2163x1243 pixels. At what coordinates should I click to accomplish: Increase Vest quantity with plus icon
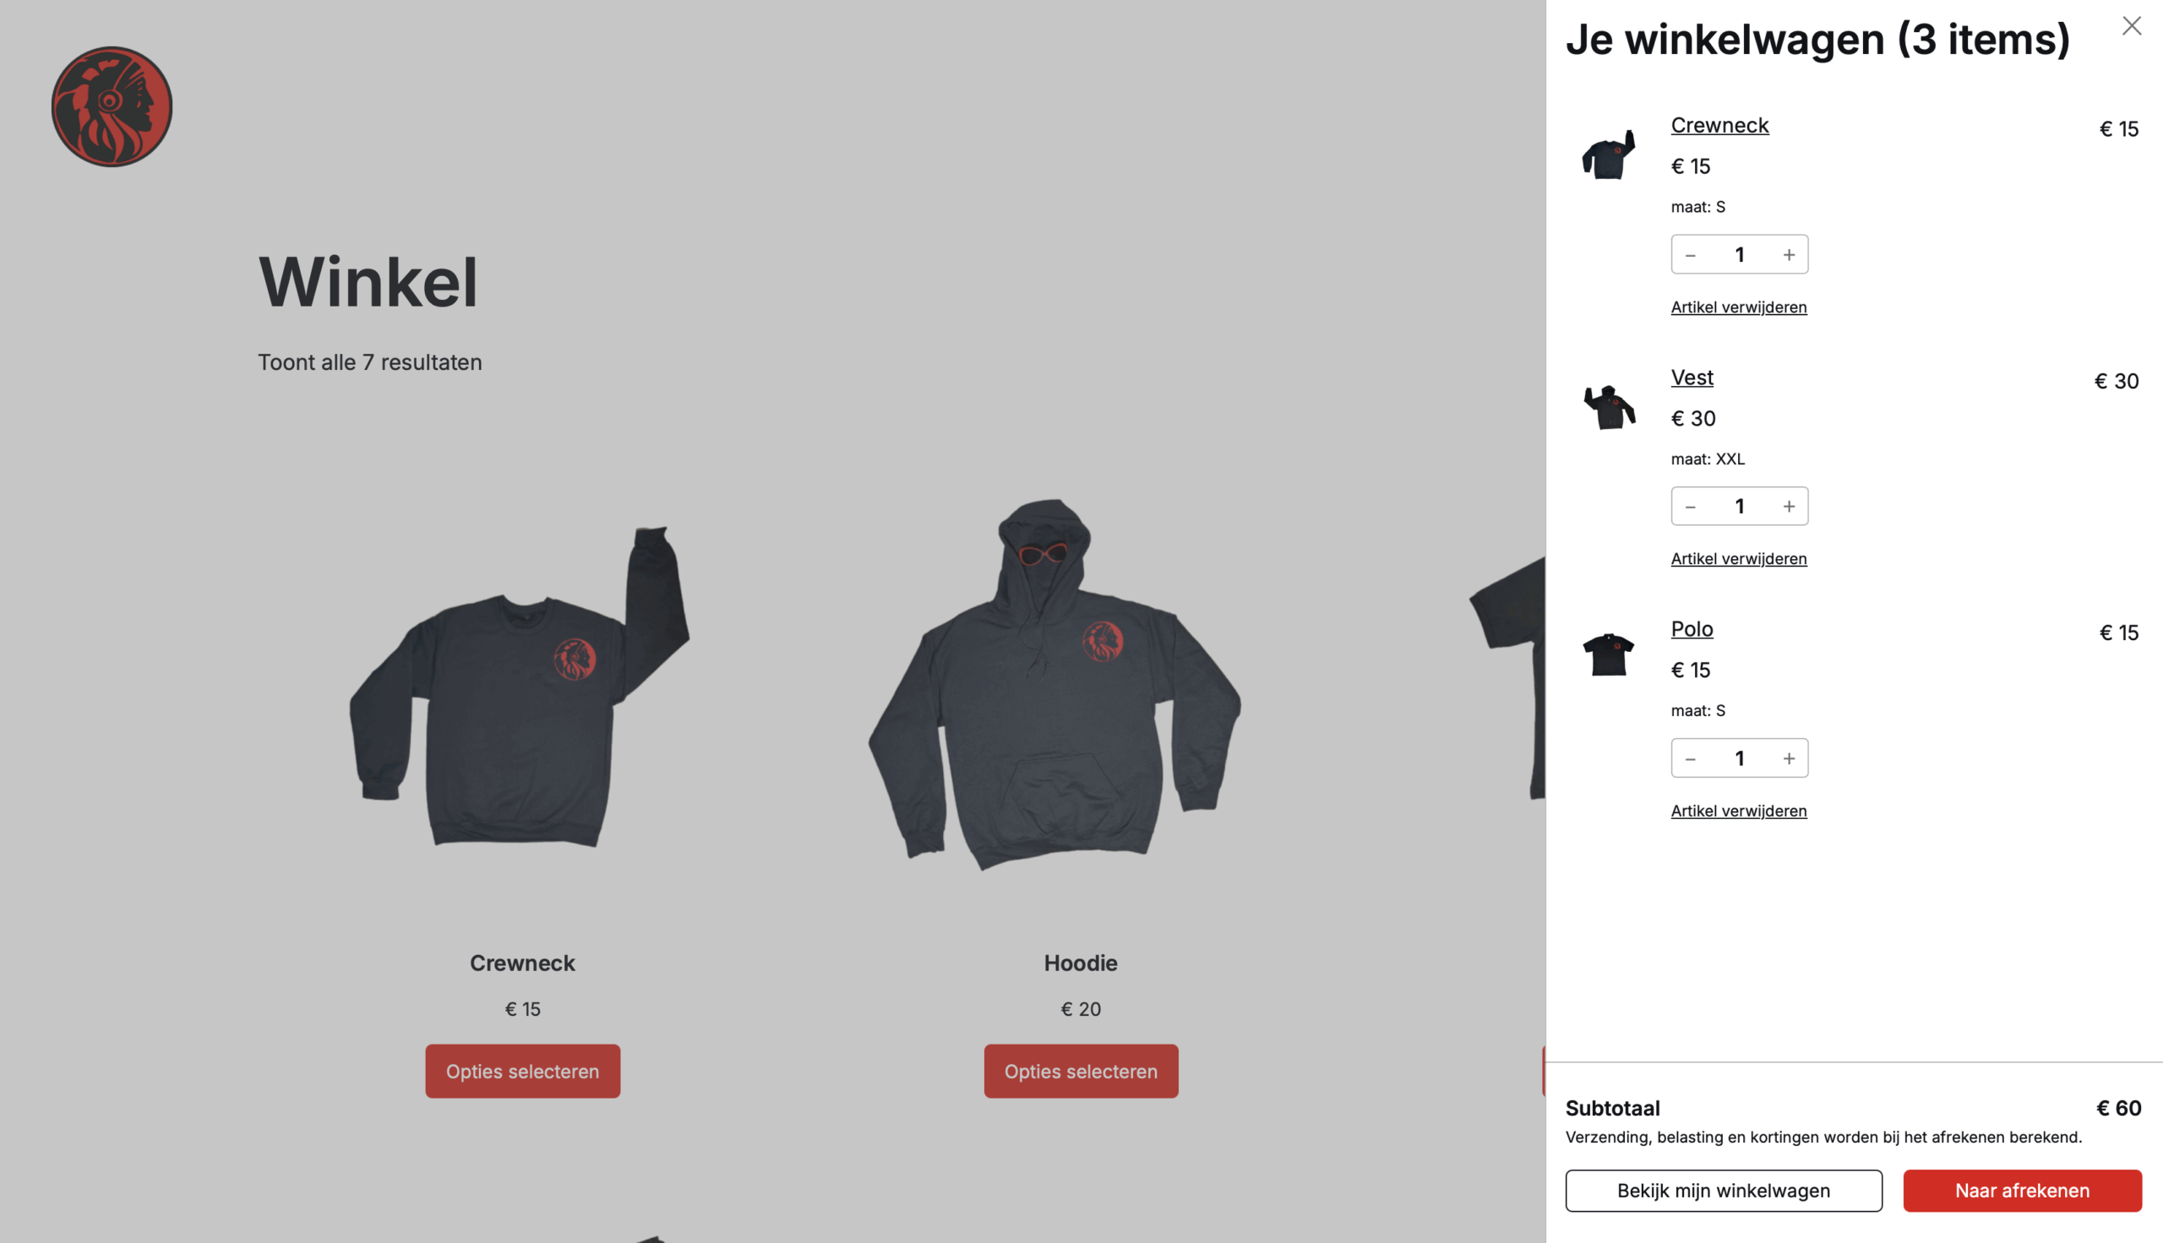(x=1789, y=508)
